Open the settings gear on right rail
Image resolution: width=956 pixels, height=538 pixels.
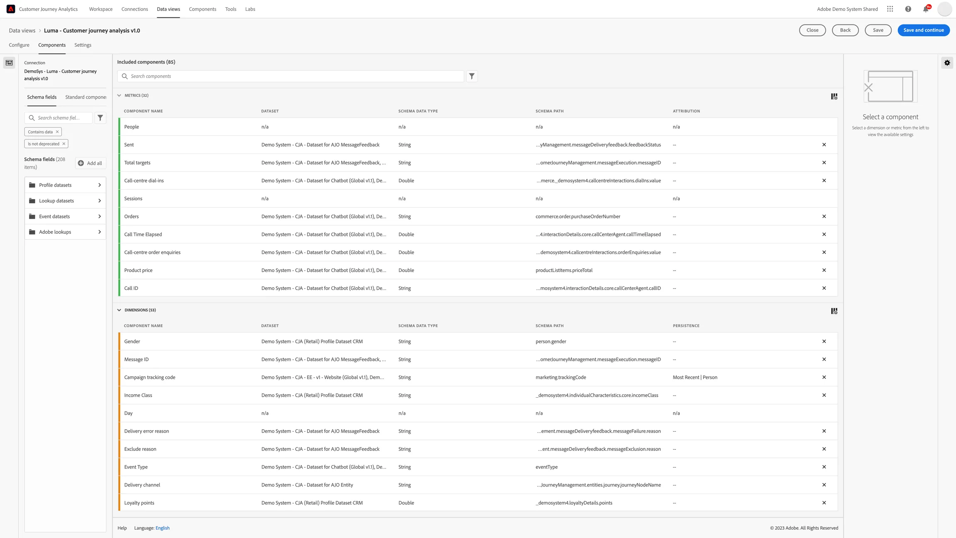pos(947,63)
